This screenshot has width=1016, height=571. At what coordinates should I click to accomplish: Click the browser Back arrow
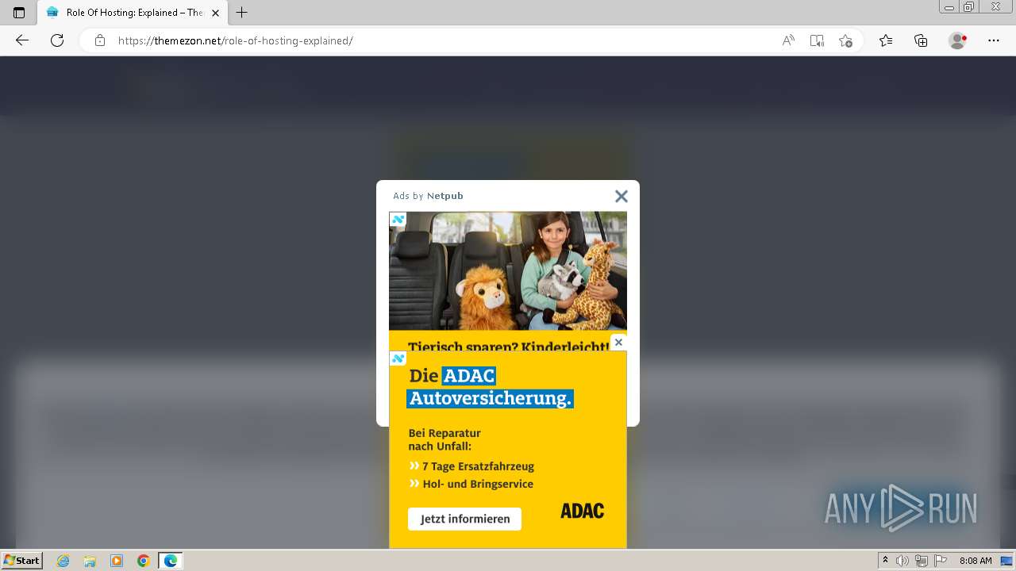click(22, 40)
